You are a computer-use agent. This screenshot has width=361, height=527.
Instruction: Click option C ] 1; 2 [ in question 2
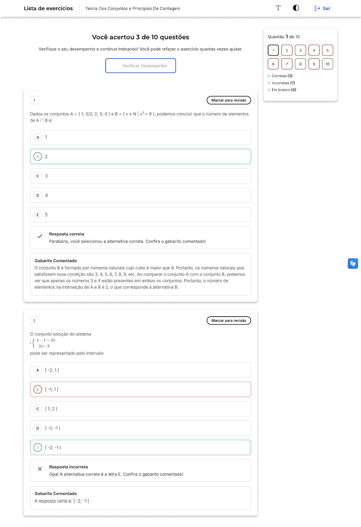[140, 409]
